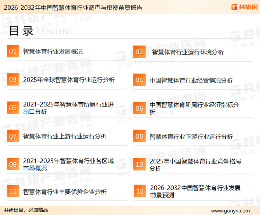Click the orange 02 chapter number badge

(139, 52)
